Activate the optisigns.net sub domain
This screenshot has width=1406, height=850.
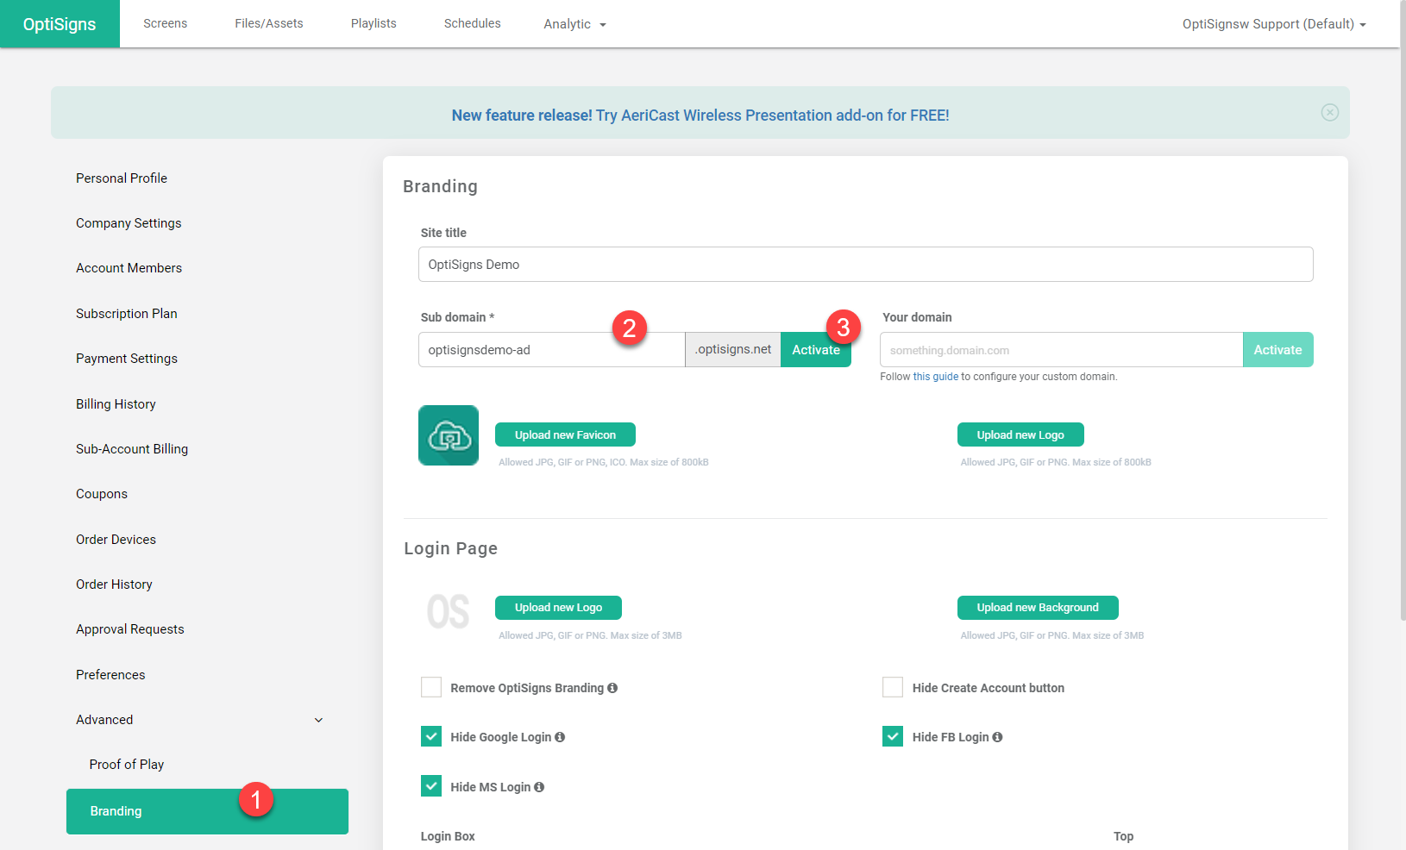(x=816, y=349)
